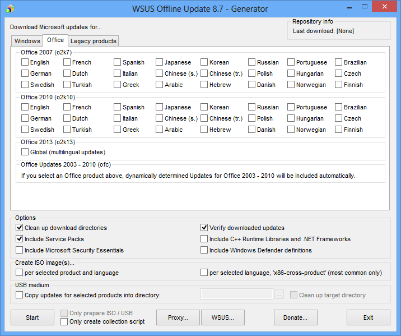Enable Include Windows Defender definitions
Viewport: 401px width, 336px height.
point(204,250)
